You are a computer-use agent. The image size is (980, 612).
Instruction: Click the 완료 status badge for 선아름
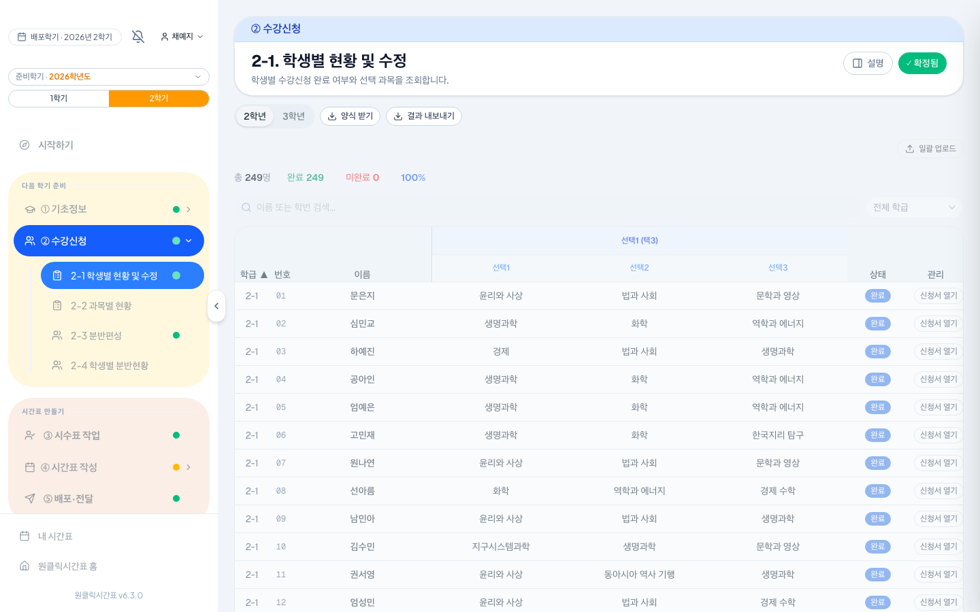tap(878, 491)
